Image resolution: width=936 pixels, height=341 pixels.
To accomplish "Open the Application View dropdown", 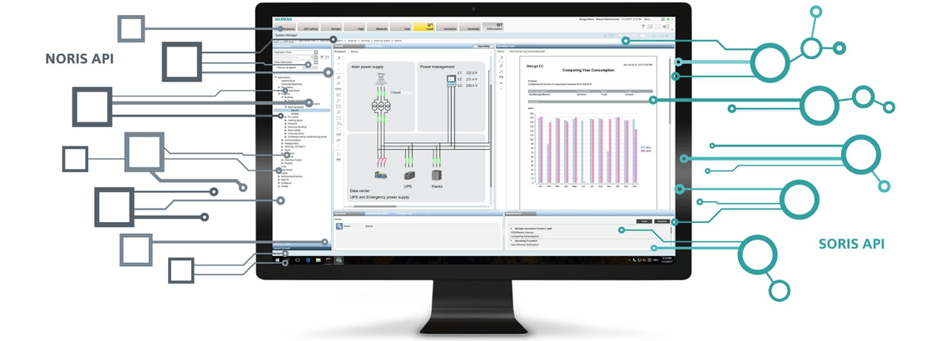I will (316, 52).
